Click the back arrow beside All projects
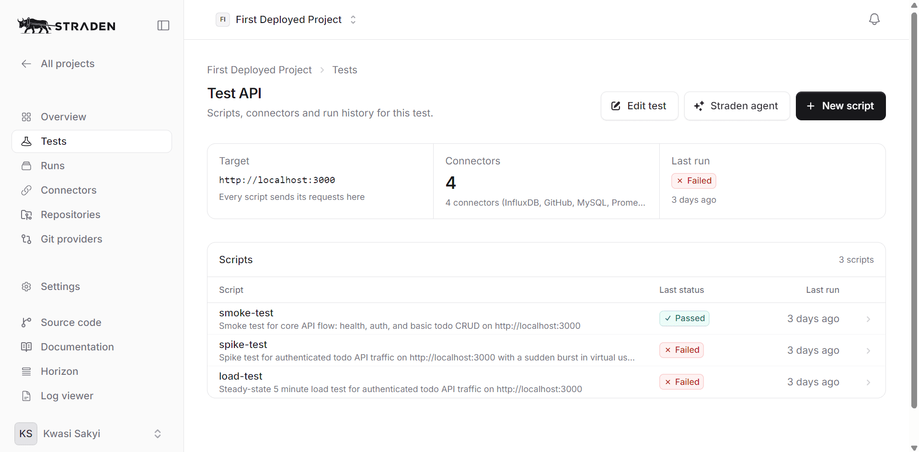 coord(26,64)
